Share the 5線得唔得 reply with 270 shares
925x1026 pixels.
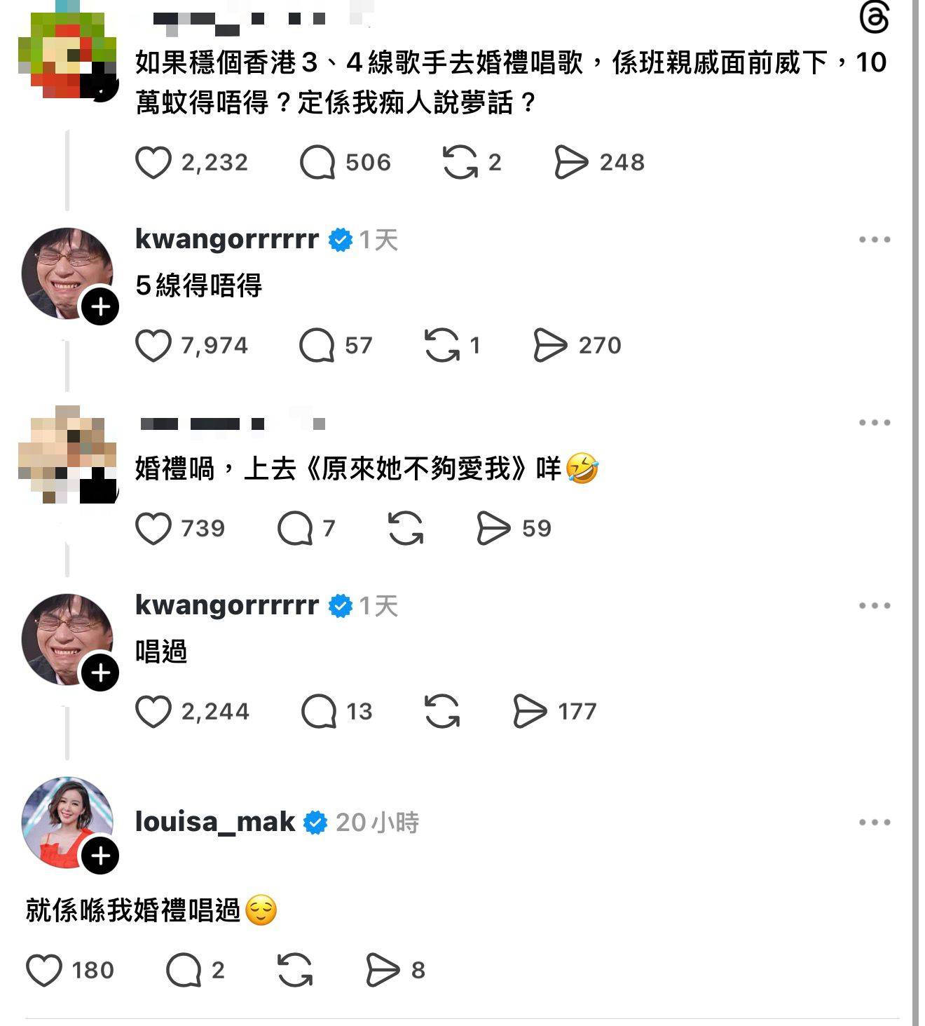point(550,346)
